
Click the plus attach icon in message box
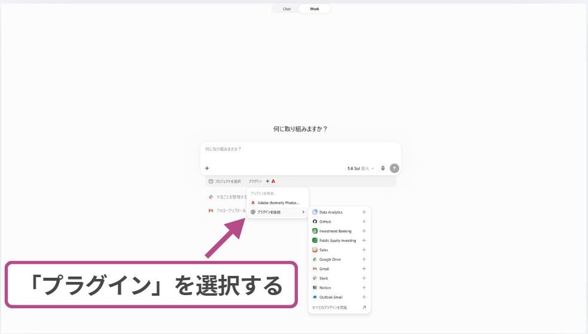[207, 169]
